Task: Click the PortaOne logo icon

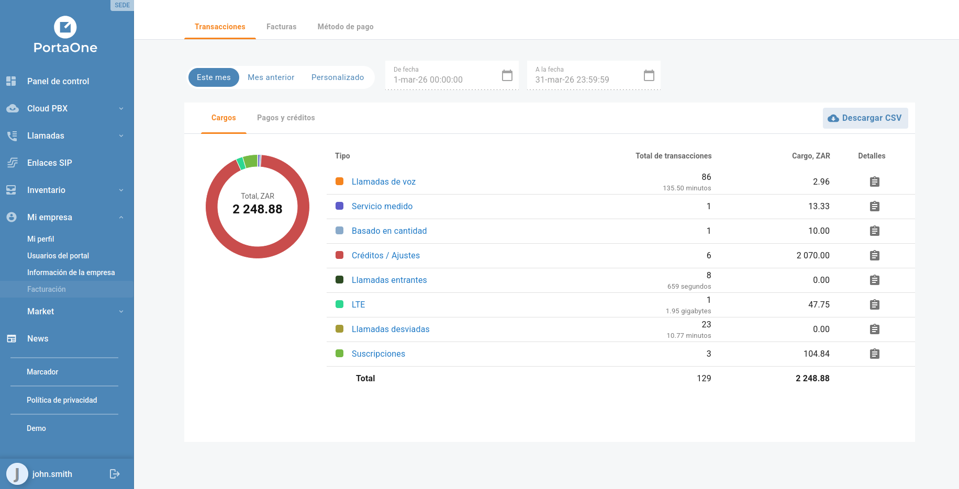Action: click(65, 27)
